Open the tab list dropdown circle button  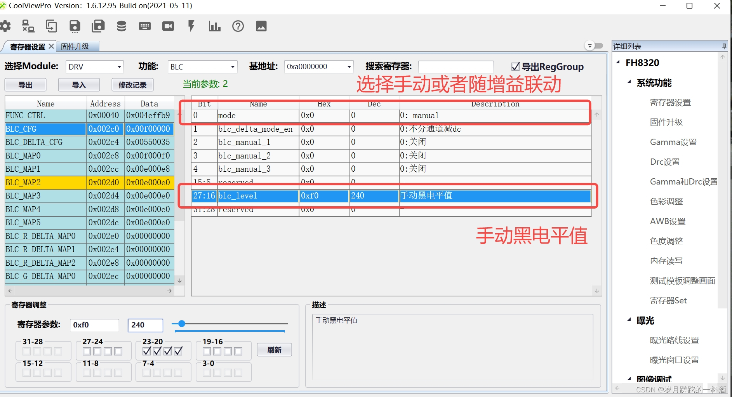590,46
